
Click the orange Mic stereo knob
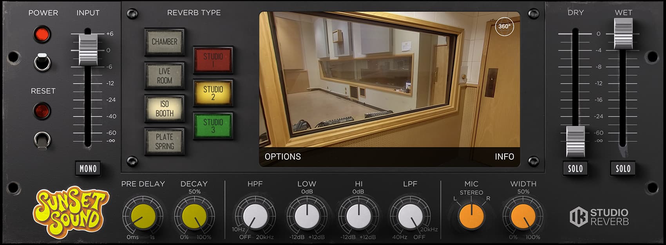(x=471, y=216)
